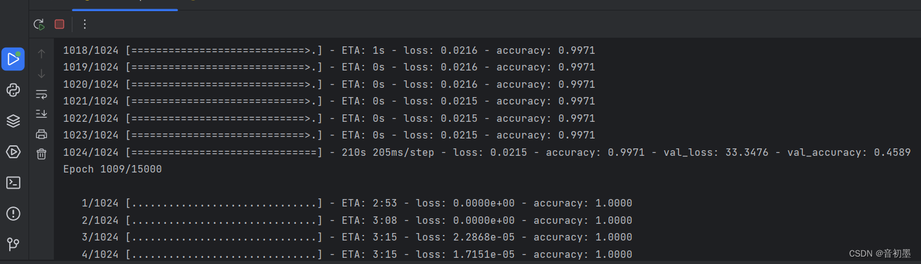The image size is (921, 264).
Task: Open the Run tool window
Action: (13, 59)
